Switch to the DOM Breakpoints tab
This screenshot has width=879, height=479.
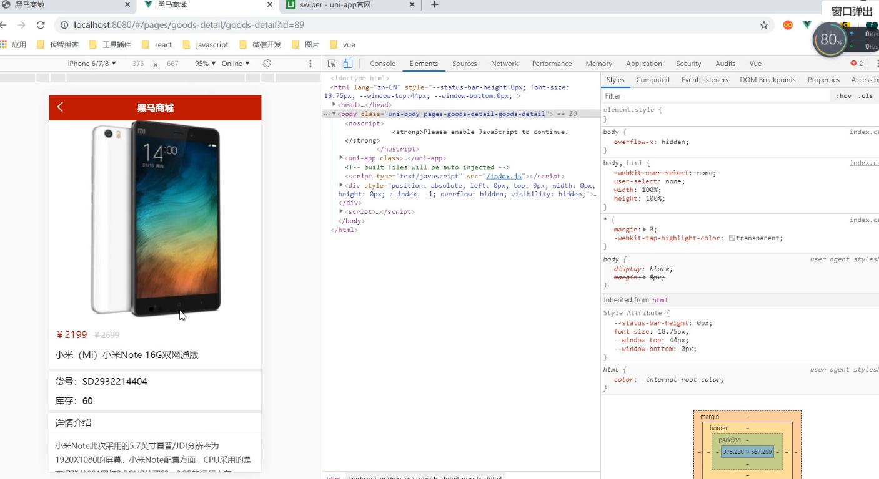pyautogui.click(x=768, y=80)
